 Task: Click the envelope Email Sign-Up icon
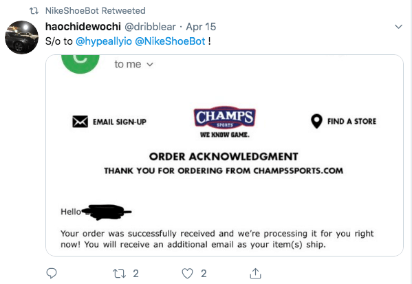point(80,122)
